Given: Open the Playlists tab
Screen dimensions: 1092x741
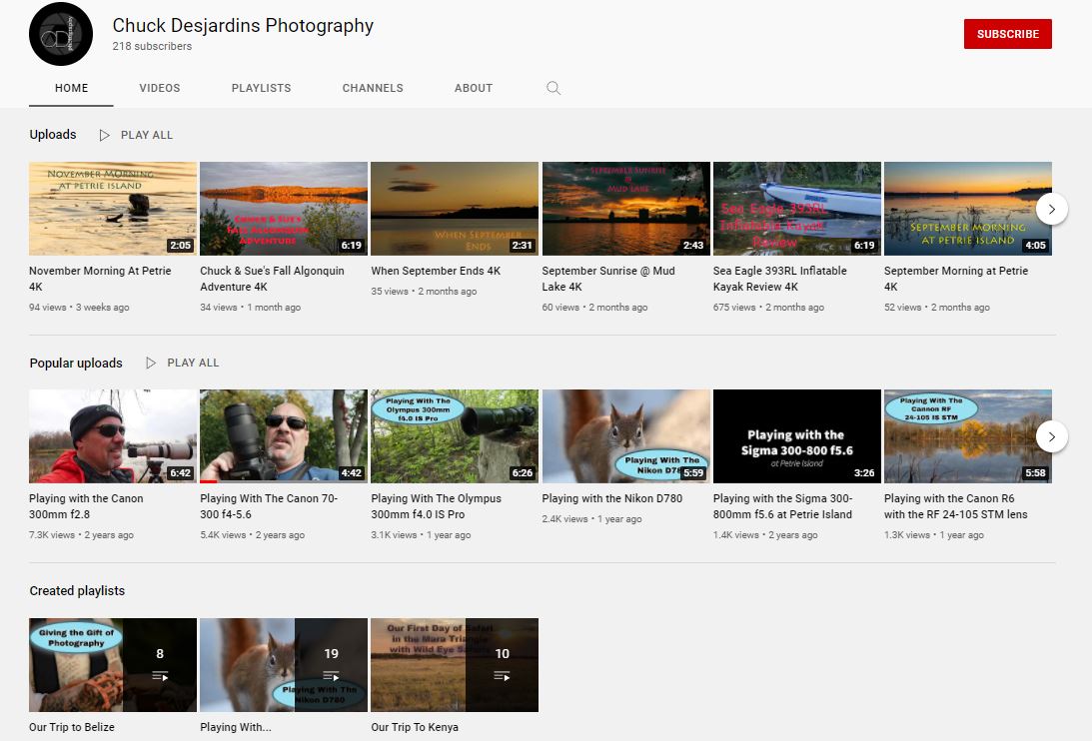Looking at the screenshot, I should click(x=261, y=88).
